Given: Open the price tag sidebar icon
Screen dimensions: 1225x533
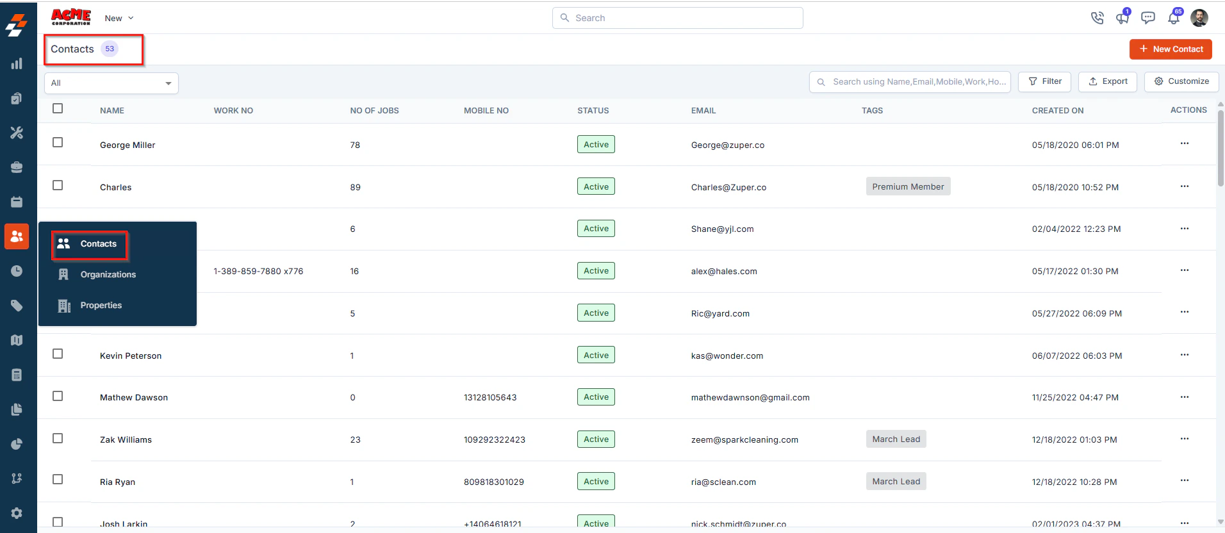Looking at the screenshot, I should pyautogui.click(x=17, y=306).
